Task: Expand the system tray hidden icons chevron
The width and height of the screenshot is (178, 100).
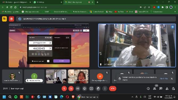Action: pyautogui.click(x=132, y=97)
